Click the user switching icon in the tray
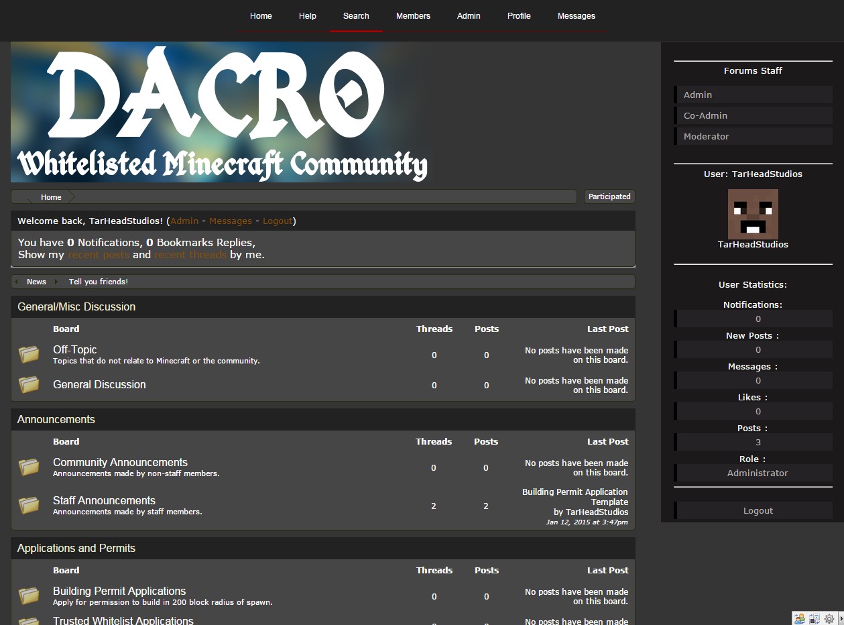Image resolution: width=844 pixels, height=625 pixels. (798, 618)
